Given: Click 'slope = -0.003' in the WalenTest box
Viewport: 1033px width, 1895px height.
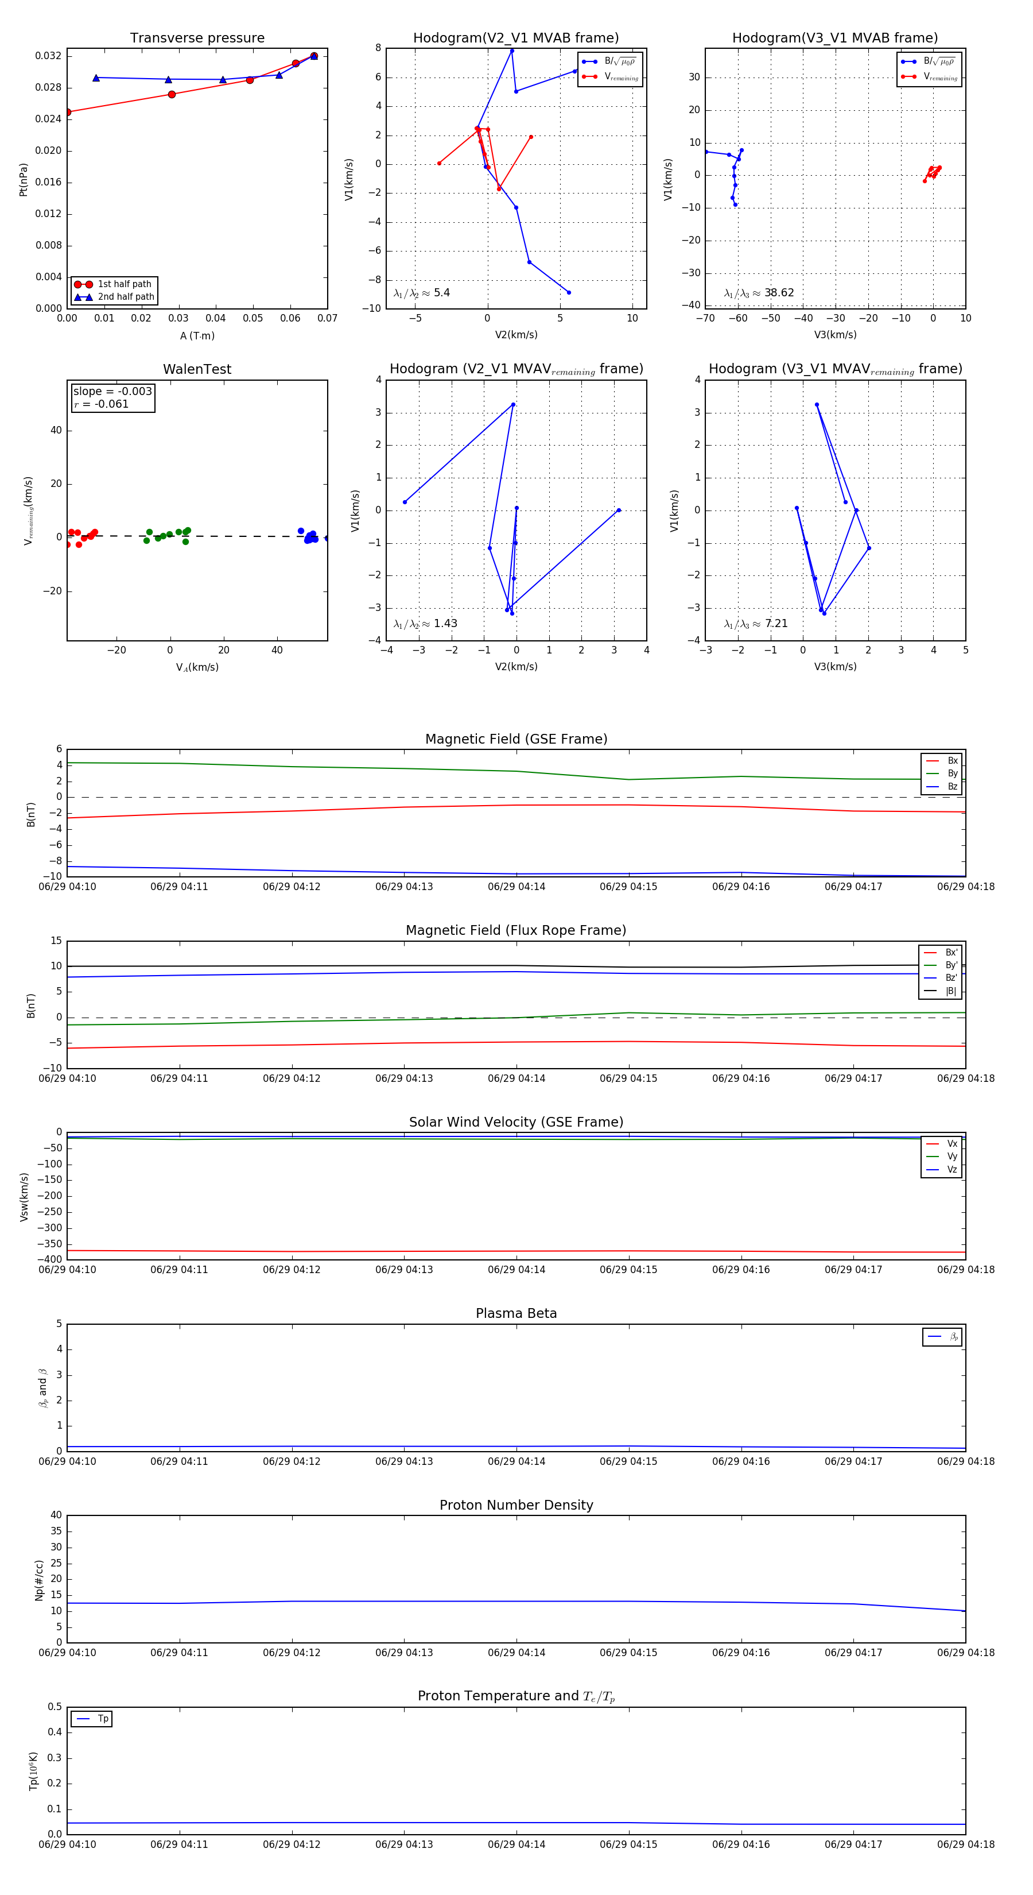Looking at the screenshot, I should [112, 392].
